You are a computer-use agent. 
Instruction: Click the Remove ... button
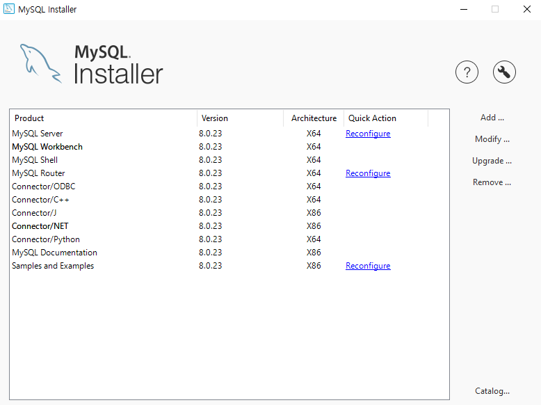click(492, 182)
